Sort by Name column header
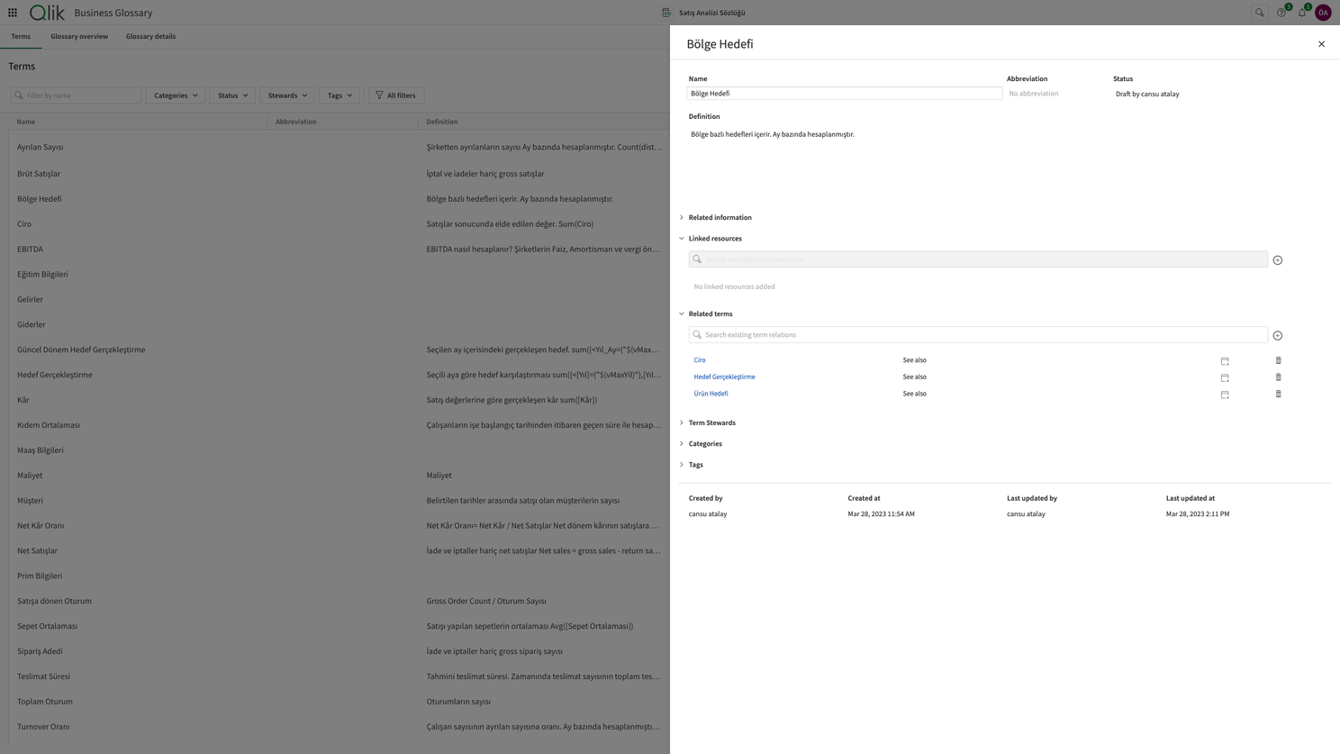Screen dimensions: 1340x754 (26, 122)
